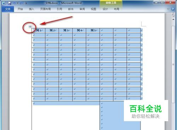The image size is (177, 130).
Task: Open the 引用 (References) tab
Action: [59, 9]
